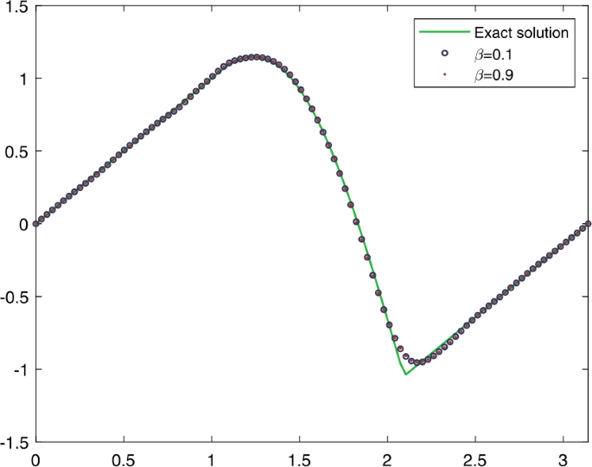The height and width of the screenshot is (467, 592).
Task: Click the x-axis tick label 0
Action: tap(35, 459)
